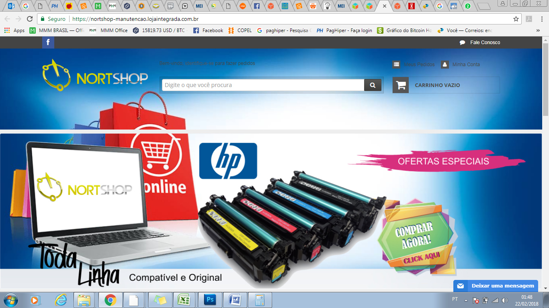Open the paghiper - Pesquisa bookmark
Image resolution: width=549 pixels, height=308 pixels.
284,30
